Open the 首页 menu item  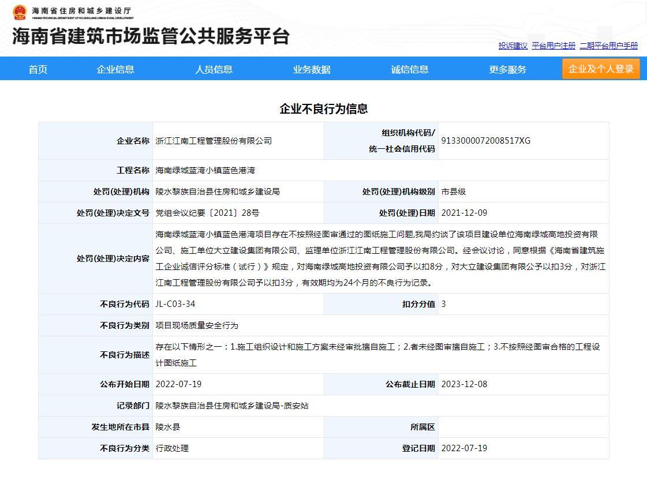click(38, 69)
